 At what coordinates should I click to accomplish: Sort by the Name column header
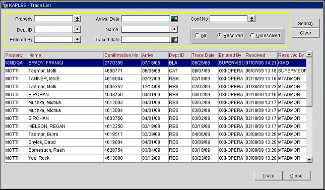[66, 55]
